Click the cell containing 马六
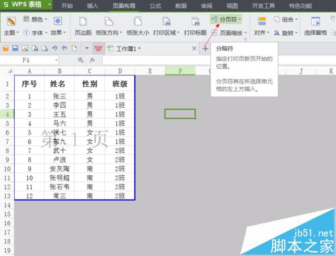This screenshot has height=256, width=336. point(59,123)
